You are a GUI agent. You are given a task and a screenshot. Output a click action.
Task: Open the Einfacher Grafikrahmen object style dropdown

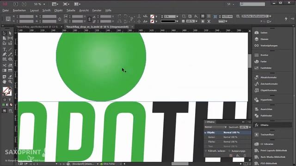(x=270, y=16)
